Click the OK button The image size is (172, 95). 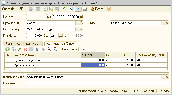click(137, 91)
